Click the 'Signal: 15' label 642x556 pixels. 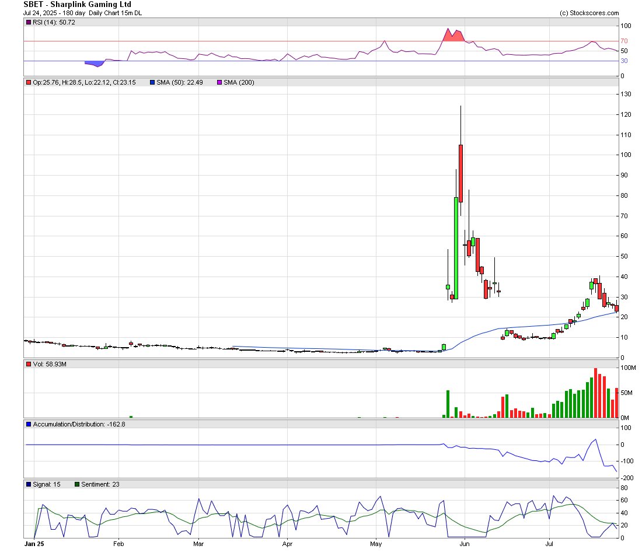[47, 484]
